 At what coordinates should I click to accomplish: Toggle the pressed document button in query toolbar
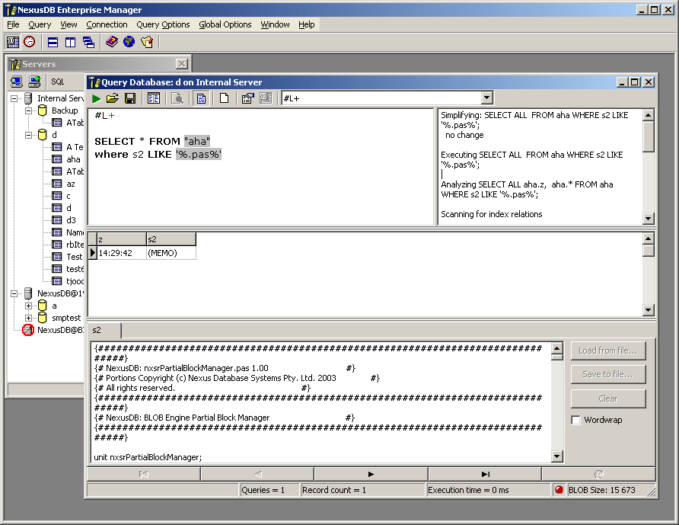pos(202,99)
